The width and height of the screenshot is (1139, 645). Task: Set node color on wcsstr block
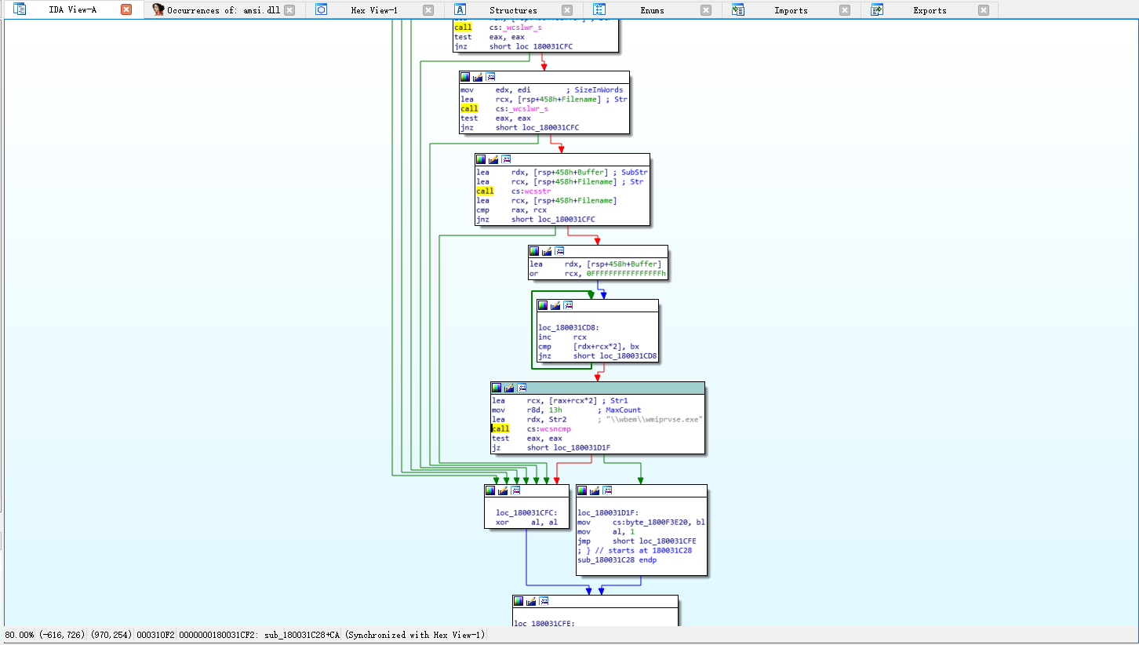pos(481,159)
